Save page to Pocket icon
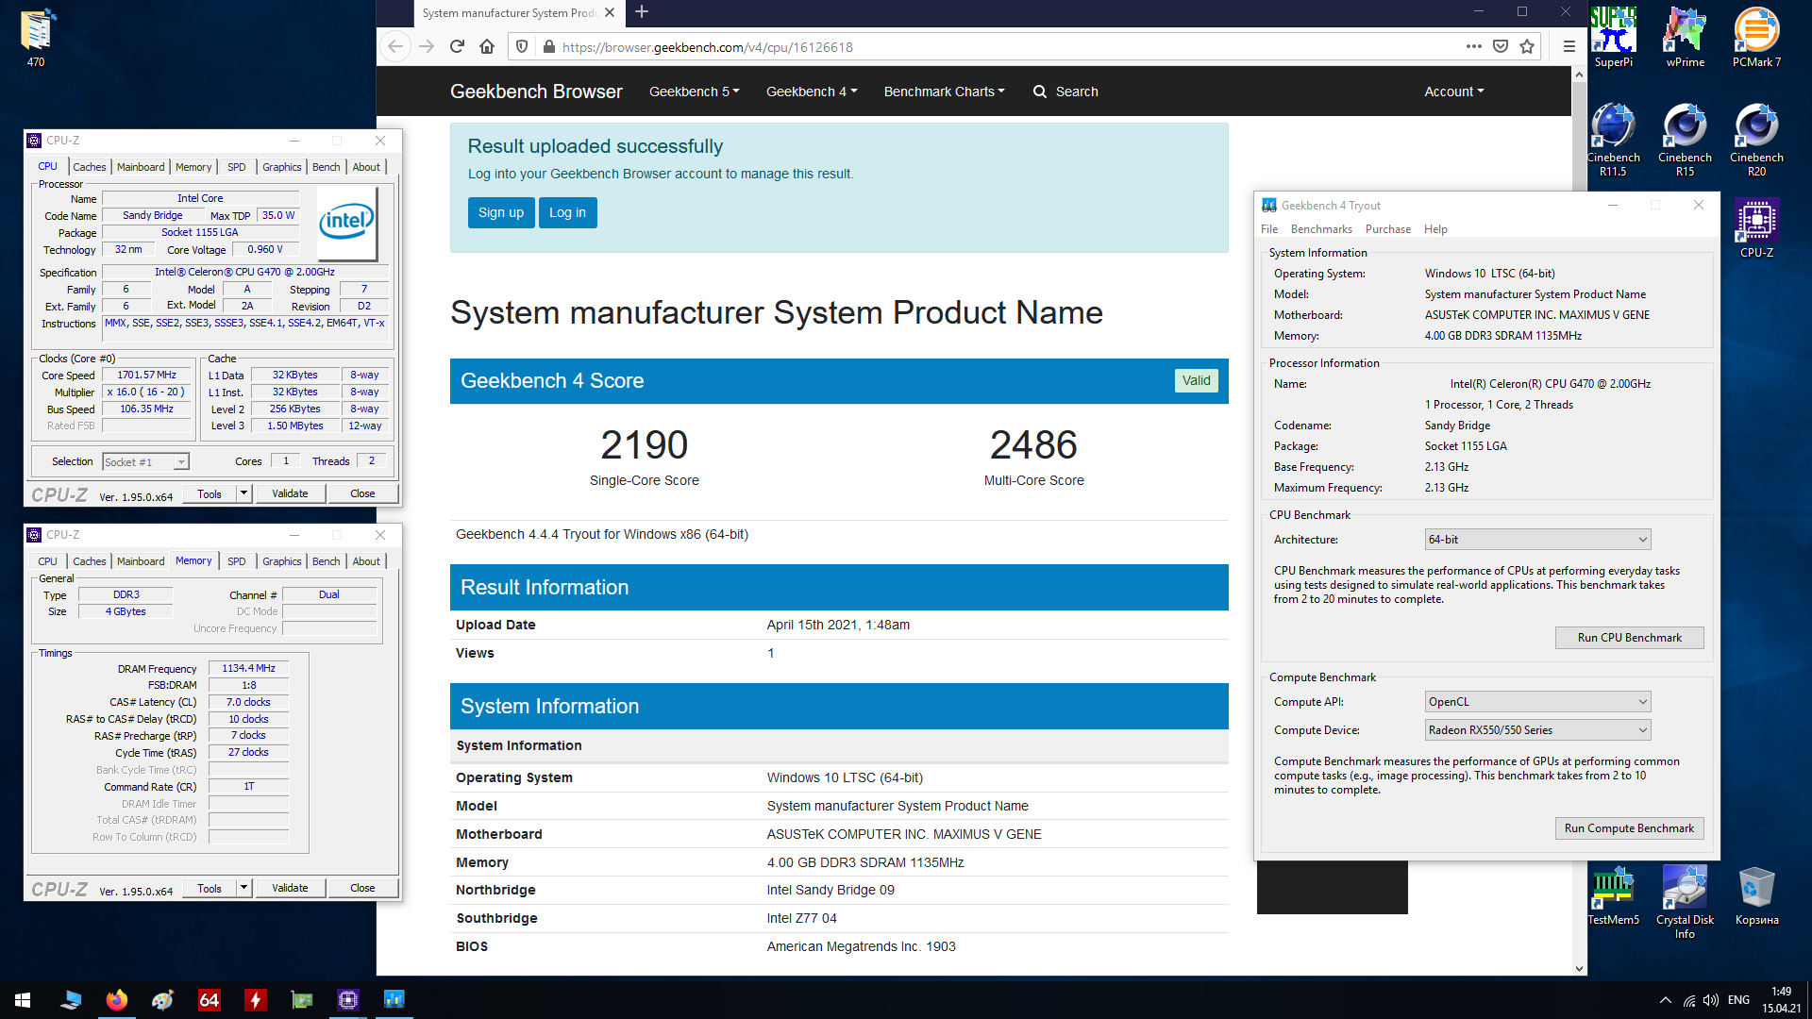 (x=1501, y=46)
